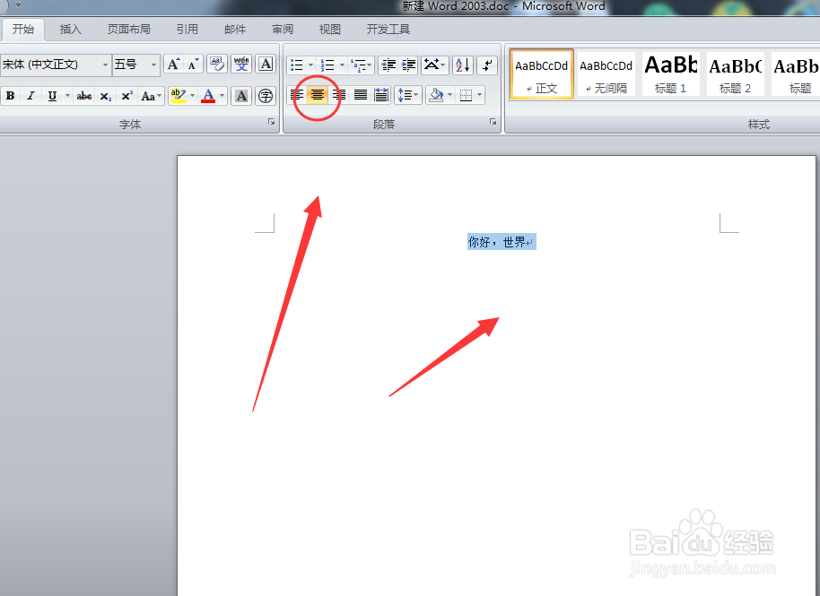Screen dimensions: 820x596
Task: Click the Grow Font icon
Action: (173, 65)
